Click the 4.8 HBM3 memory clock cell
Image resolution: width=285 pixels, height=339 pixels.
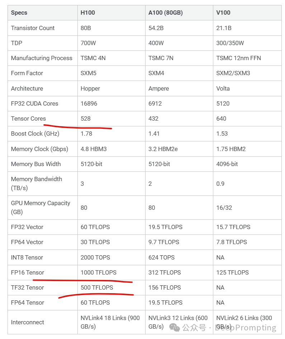click(x=94, y=149)
